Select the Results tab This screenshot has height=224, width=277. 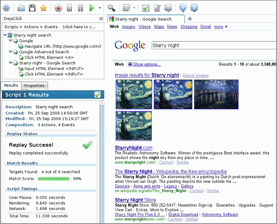(11, 85)
